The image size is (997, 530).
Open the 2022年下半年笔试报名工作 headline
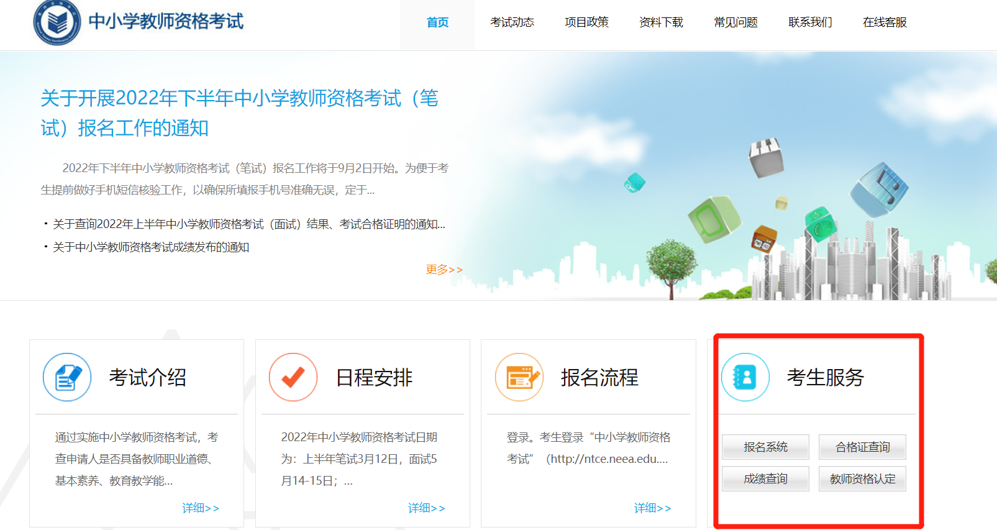tap(240, 113)
